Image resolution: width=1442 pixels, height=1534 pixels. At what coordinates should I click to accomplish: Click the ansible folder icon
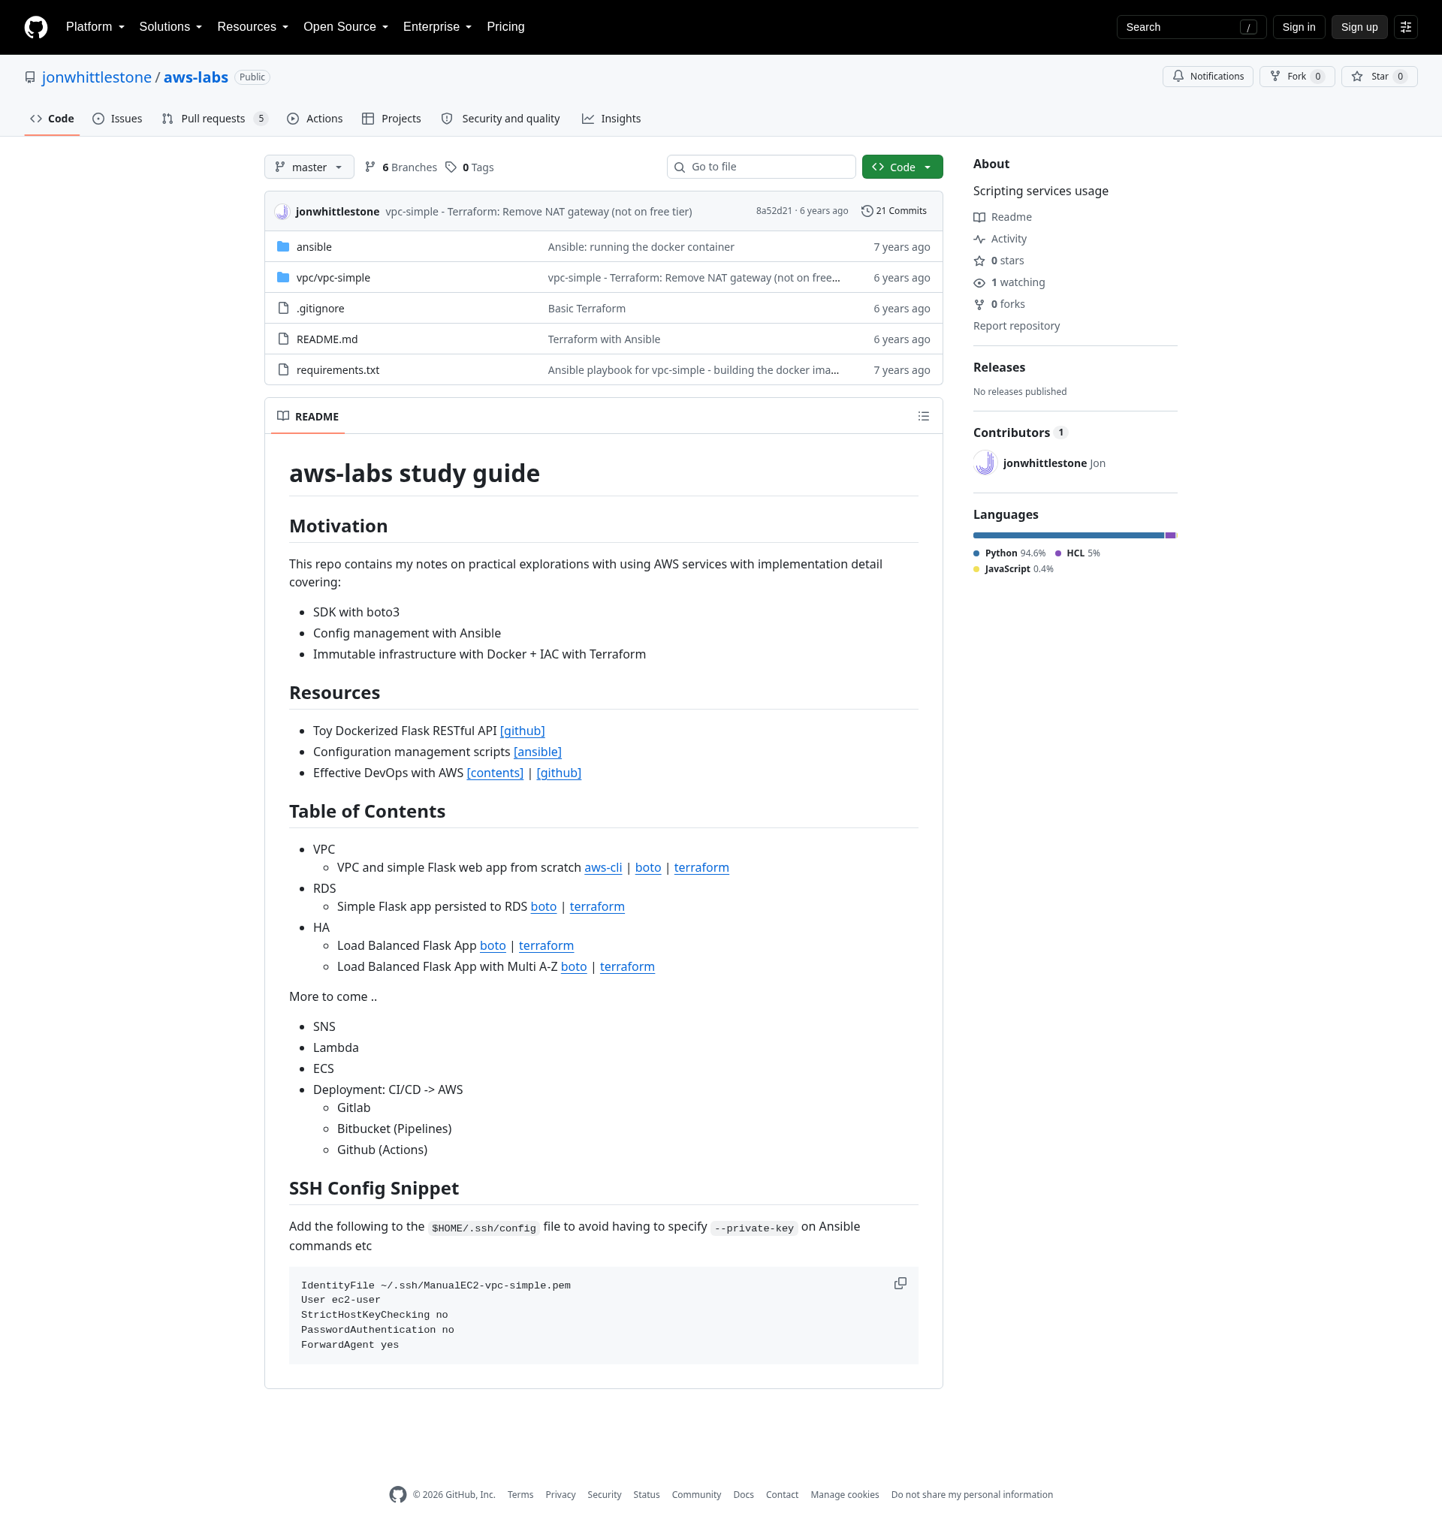pos(283,247)
